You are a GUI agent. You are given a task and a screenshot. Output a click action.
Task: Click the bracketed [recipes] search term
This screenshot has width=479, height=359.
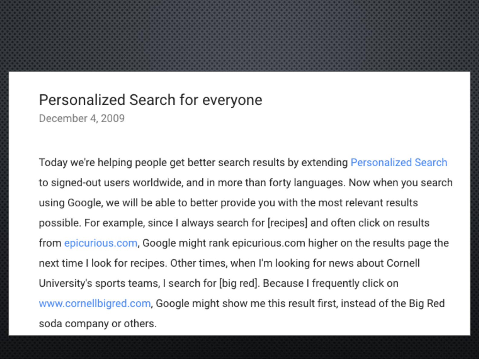(x=288, y=223)
